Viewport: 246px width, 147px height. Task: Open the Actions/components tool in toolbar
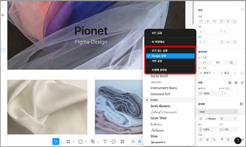coord(122,141)
